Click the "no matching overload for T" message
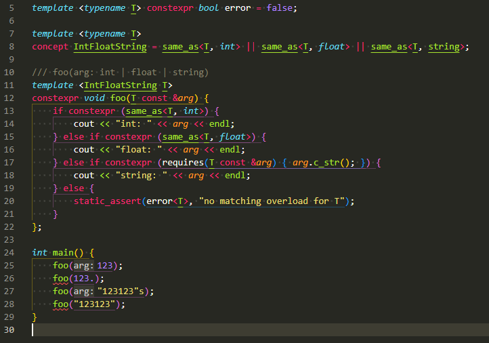Viewport: 489px width, 343px height. point(274,201)
